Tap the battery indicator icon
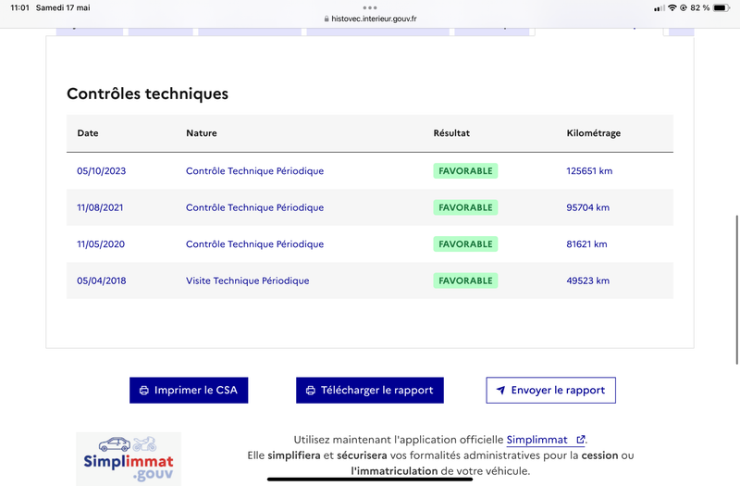 [x=721, y=7]
